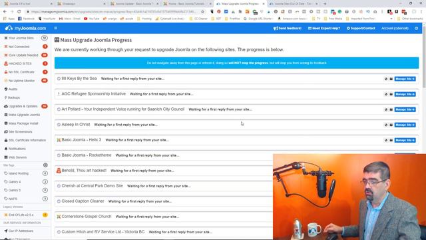Click folder icon in AGC Refugee row
426x240 pixels.
tap(391, 94)
